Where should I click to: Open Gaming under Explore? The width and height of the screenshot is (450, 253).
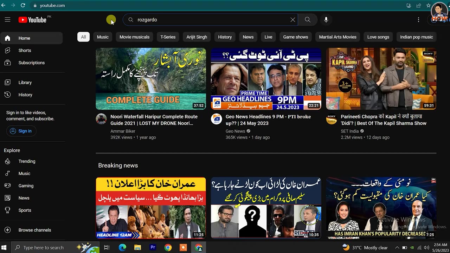click(32, 186)
